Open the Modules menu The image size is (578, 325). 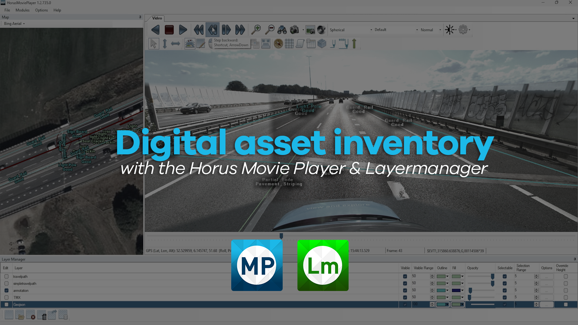[22, 10]
